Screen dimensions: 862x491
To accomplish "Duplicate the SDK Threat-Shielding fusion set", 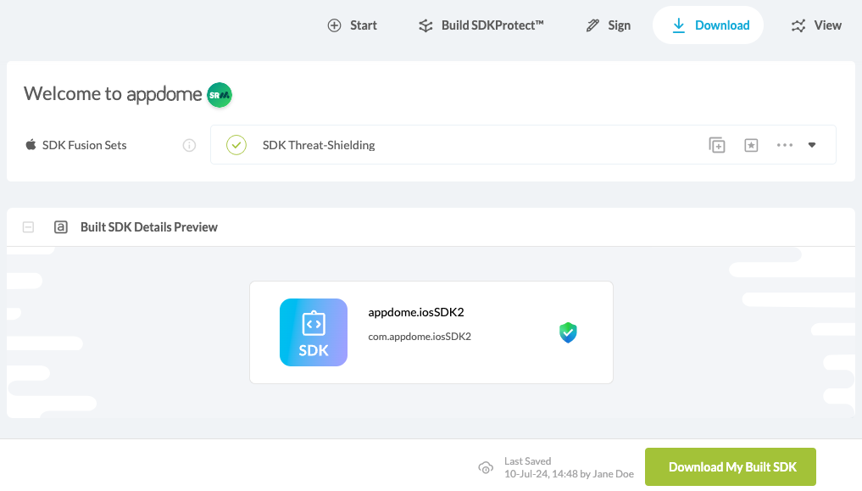I will tap(716, 145).
